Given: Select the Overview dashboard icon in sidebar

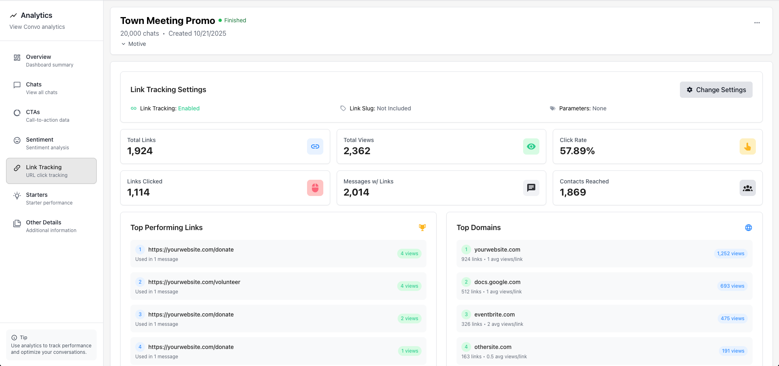Looking at the screenshot, I should [x=17, y=57].
